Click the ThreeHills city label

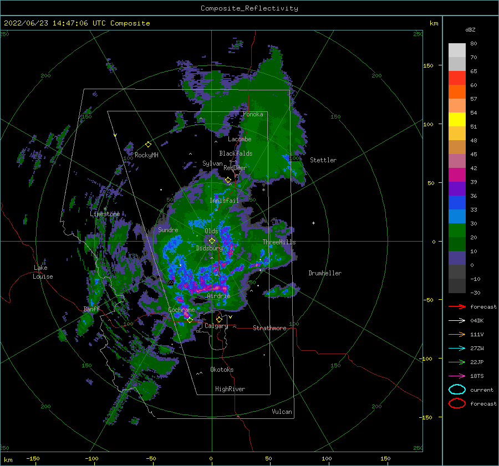point(279,242)
